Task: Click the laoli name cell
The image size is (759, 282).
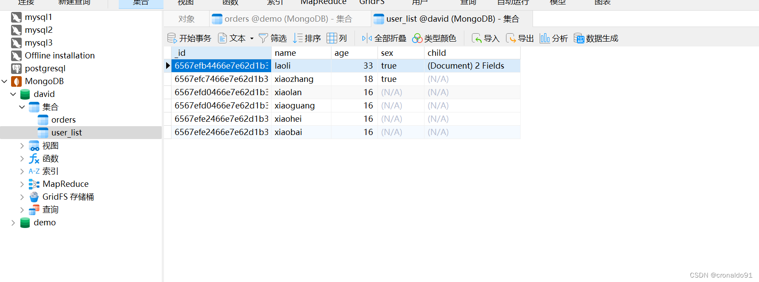Action: [x=301, y=66]
